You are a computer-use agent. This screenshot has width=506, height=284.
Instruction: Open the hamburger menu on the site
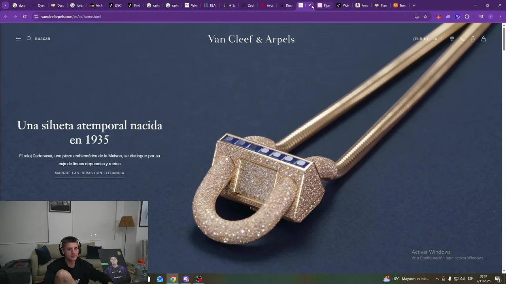[x=18, y=39]
